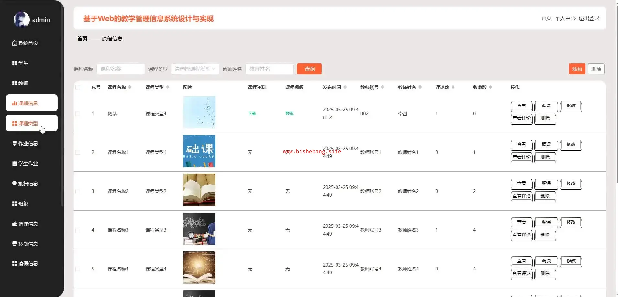
Task: Click the home icon beside 系统首页
Action: pos(14,43)
